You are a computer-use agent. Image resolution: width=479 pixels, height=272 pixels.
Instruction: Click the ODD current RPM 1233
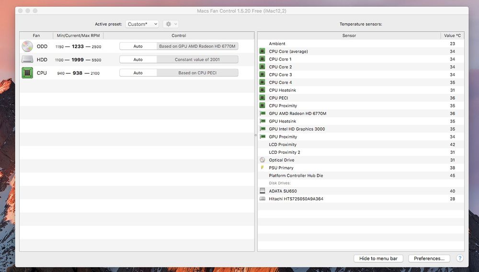78,46
